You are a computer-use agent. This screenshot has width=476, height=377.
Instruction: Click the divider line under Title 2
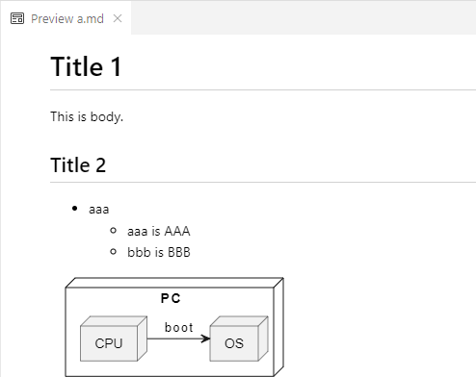263,182
